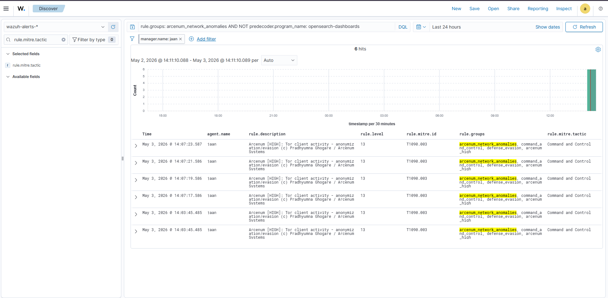Open the calendar quick time menu
This screenshot has height=298, width=608.
(x=421, y=27)
